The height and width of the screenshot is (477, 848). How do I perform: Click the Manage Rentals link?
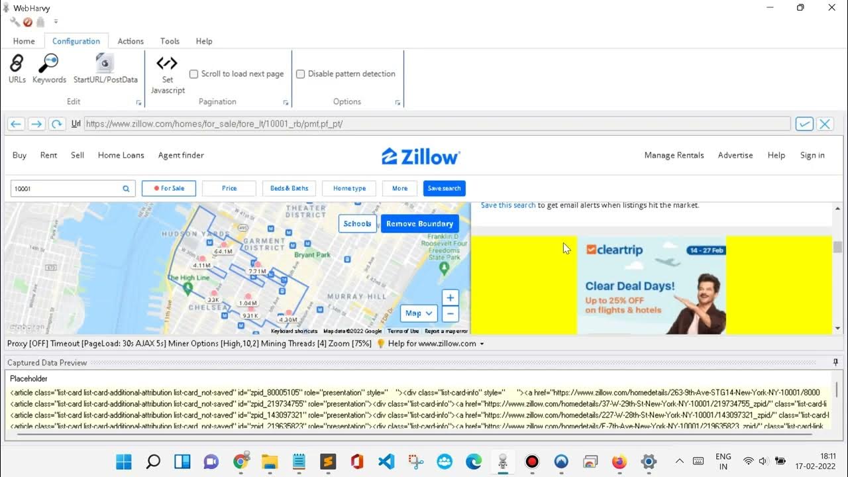[674, 155]
